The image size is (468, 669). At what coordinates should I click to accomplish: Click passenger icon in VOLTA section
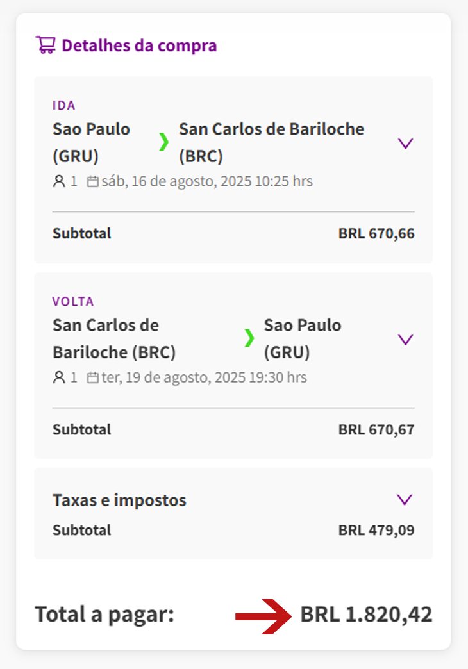[x=59, y=377]
